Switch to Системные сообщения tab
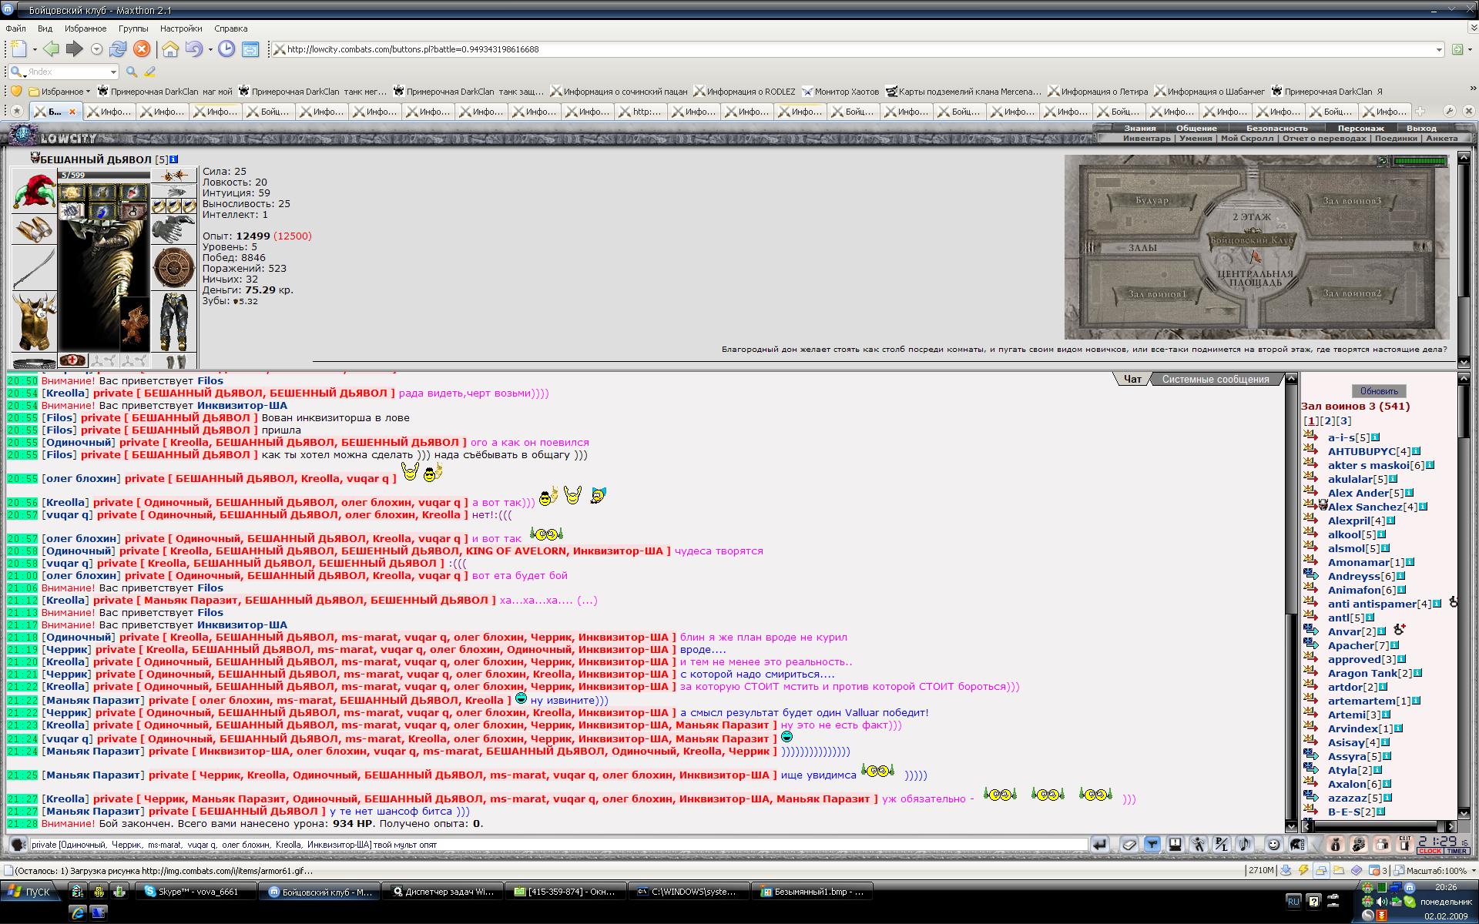The image size is (1479, 924). (x=1215, y=379)
